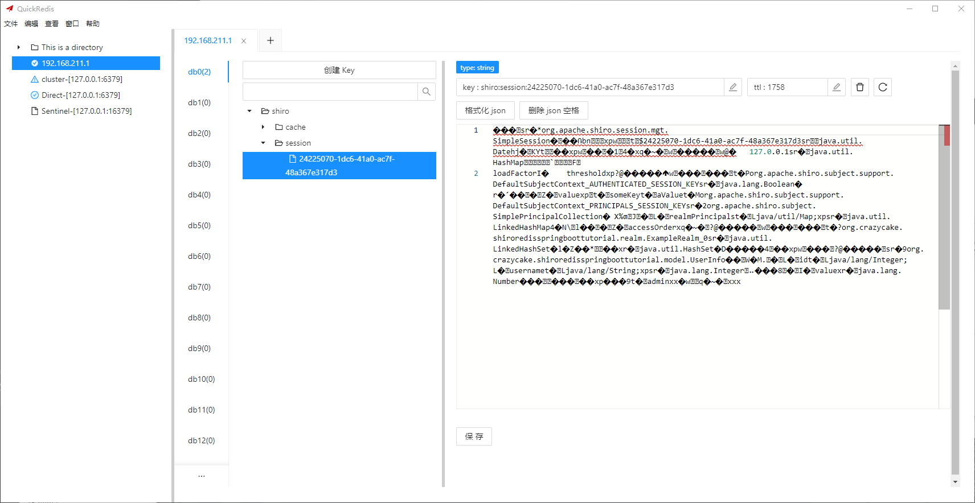
Task: Select cluster-[127.0.0.1:6379] connection
Action: [81, 79]
